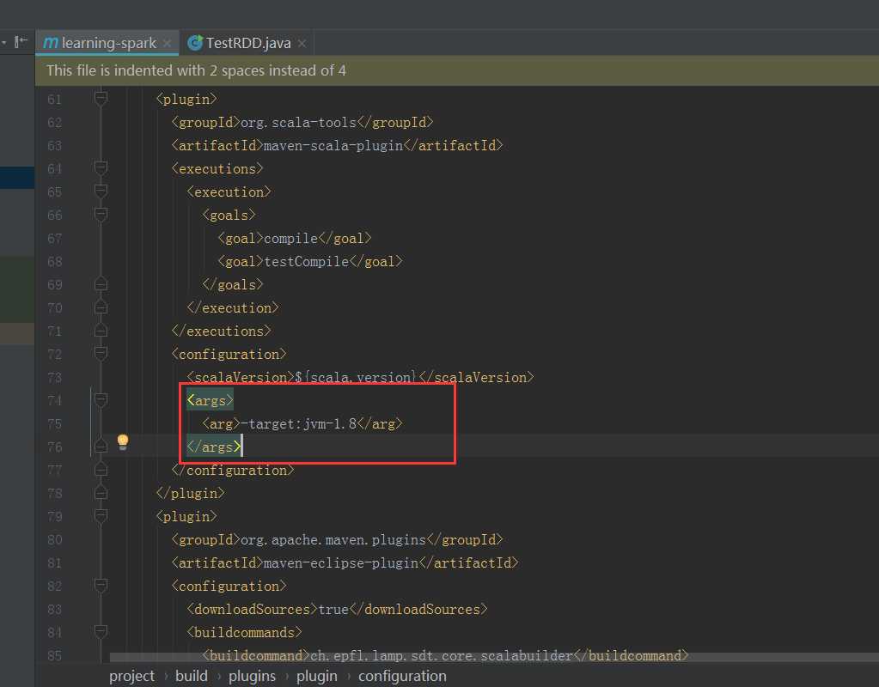This screenshot has width=879, height=687.
Task: Select the build breadcrumb
Action: [191, 676]
